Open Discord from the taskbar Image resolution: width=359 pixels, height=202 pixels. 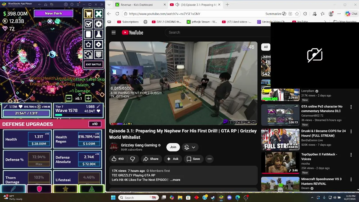pyautogui.click(x=229, y=198)
